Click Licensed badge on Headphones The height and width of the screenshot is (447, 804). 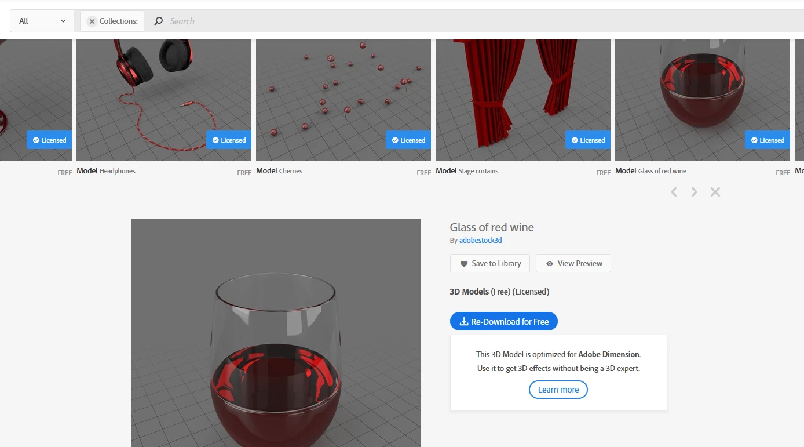(229, 140)
